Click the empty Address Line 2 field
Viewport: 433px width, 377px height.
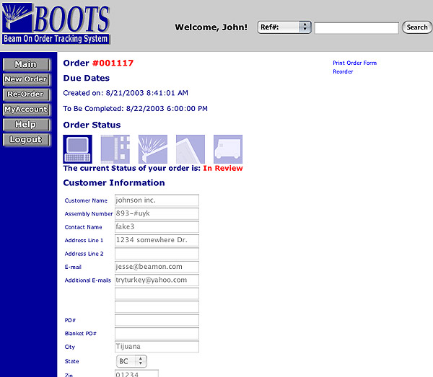(157, 253)
